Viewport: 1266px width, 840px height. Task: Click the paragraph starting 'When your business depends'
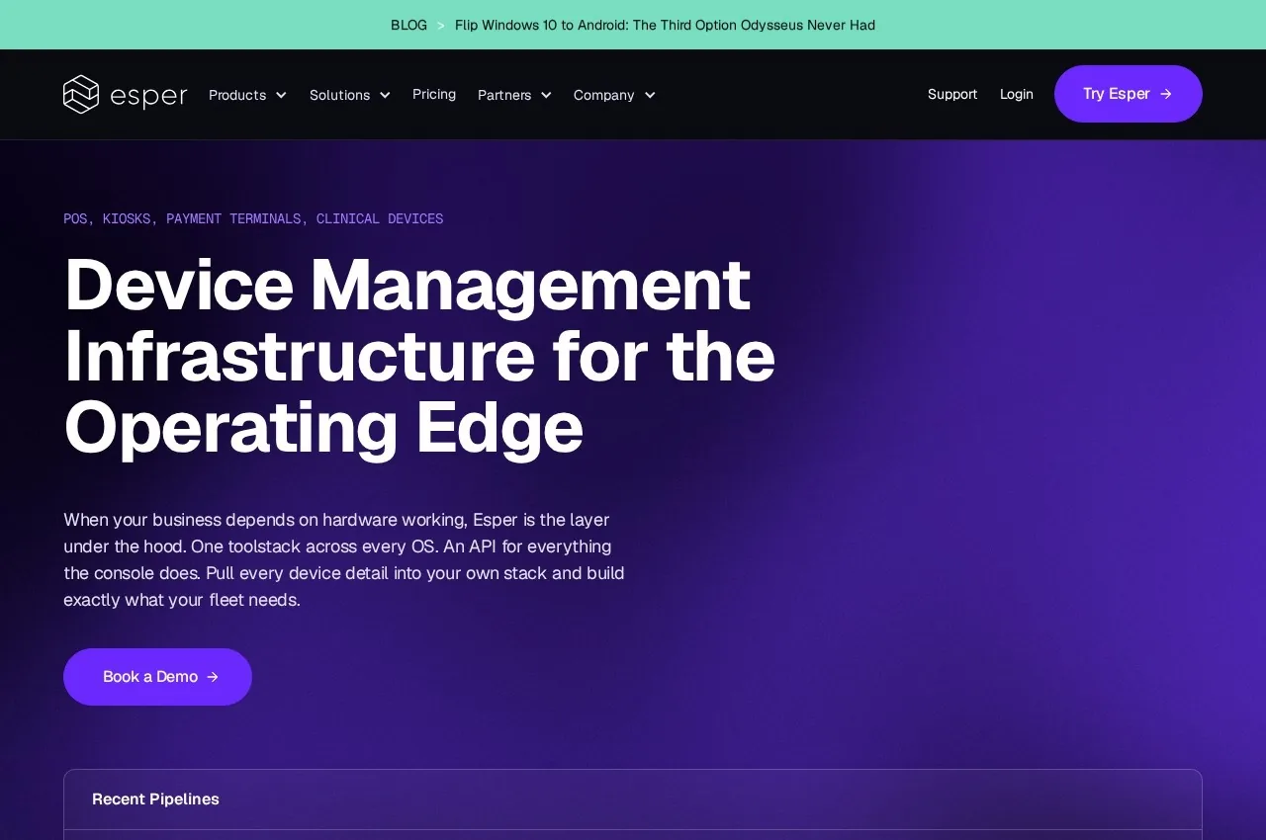coord(344,559)
